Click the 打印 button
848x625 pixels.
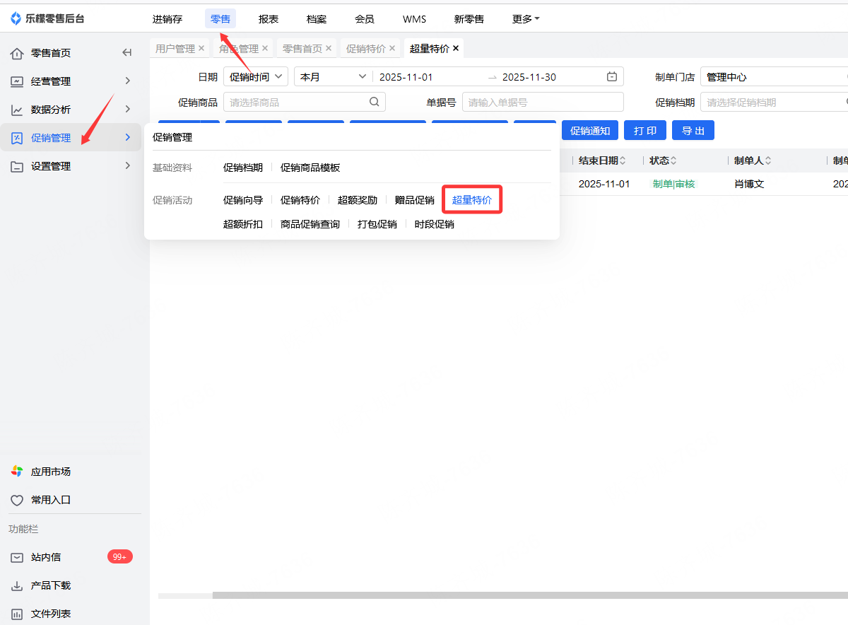(x=645, y=131)
